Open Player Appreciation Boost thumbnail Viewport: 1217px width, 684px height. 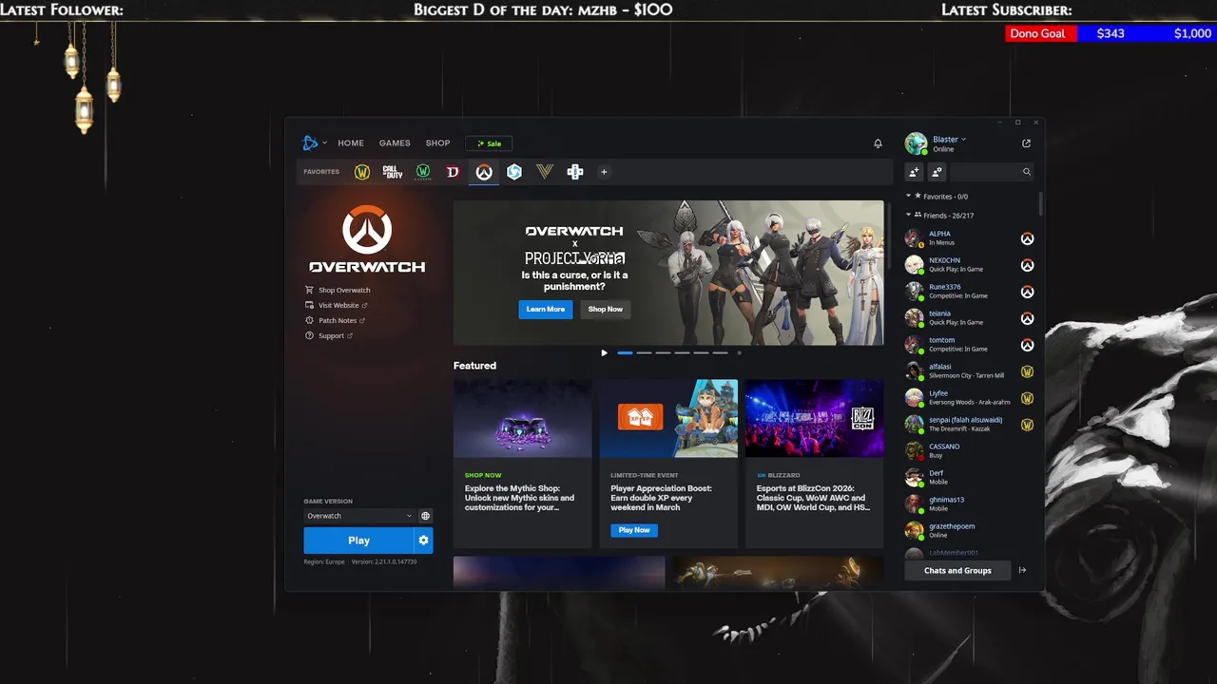point(668,419)
